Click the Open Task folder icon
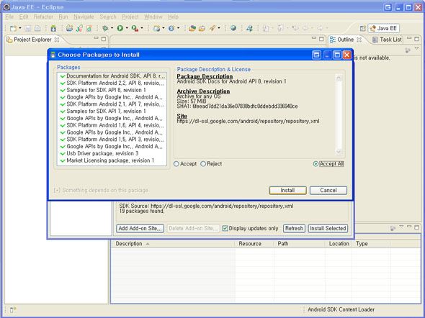 [x=202, y=28]
